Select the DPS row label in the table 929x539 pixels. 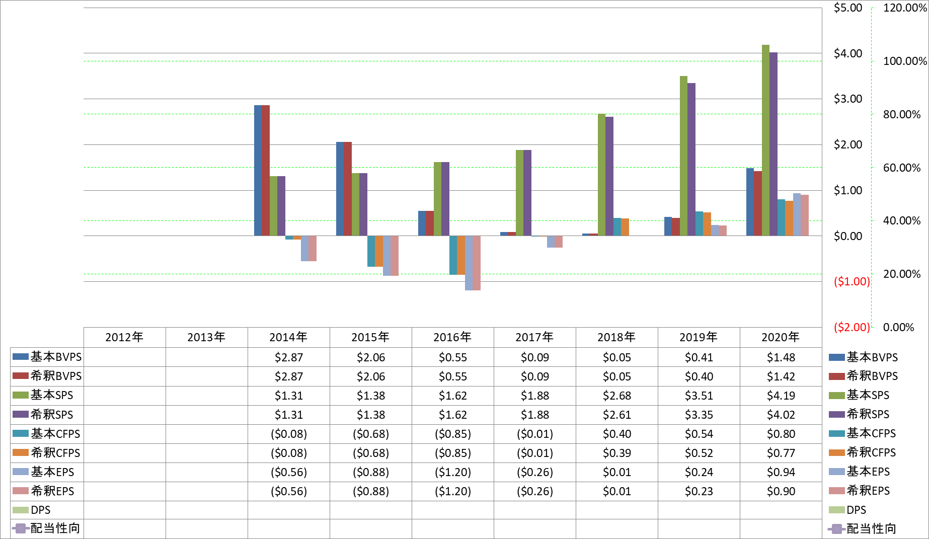point(41,510)
